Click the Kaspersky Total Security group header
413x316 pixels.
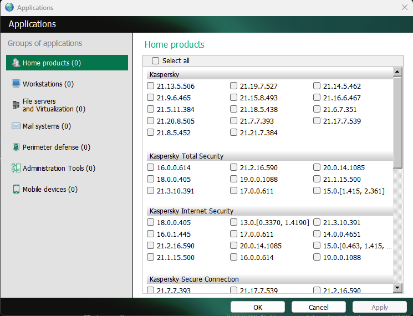(x=270, y=156)
